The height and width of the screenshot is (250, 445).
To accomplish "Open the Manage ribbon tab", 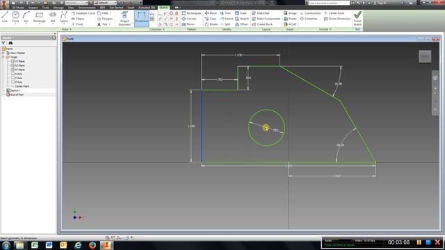I will 58,8.
